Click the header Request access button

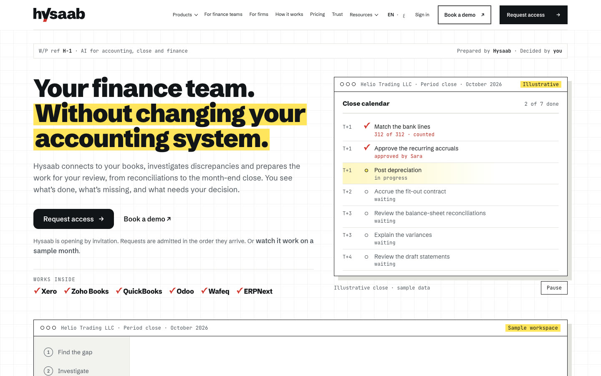pos(533,15)
